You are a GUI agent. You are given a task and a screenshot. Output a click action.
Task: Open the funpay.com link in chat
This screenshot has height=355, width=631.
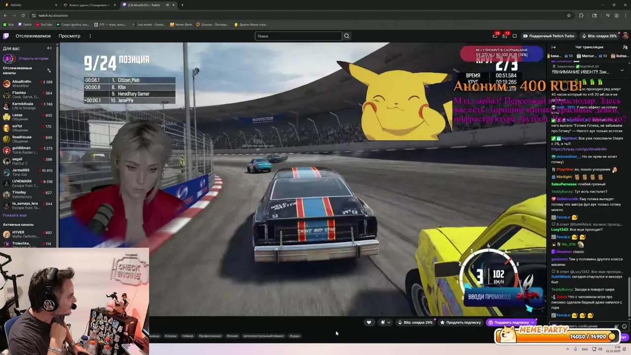pos(579,149)
